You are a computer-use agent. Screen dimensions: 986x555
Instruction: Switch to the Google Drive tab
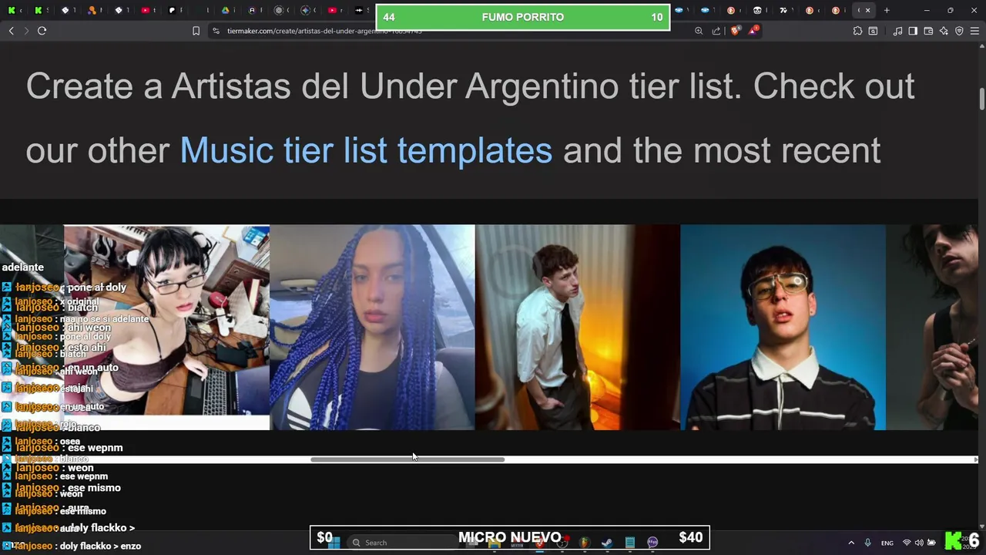(226, 10)
